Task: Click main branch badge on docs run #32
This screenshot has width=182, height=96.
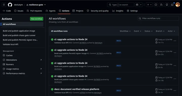Action: tap(119, 90)
